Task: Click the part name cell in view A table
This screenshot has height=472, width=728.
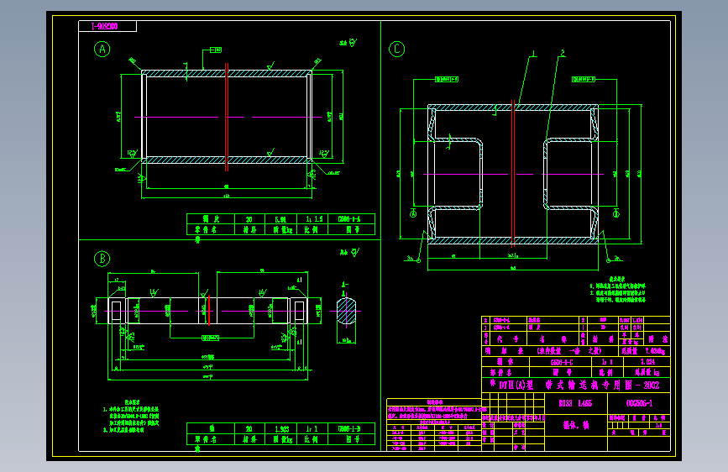Action: pyautogui.click(x=210, y=219)
